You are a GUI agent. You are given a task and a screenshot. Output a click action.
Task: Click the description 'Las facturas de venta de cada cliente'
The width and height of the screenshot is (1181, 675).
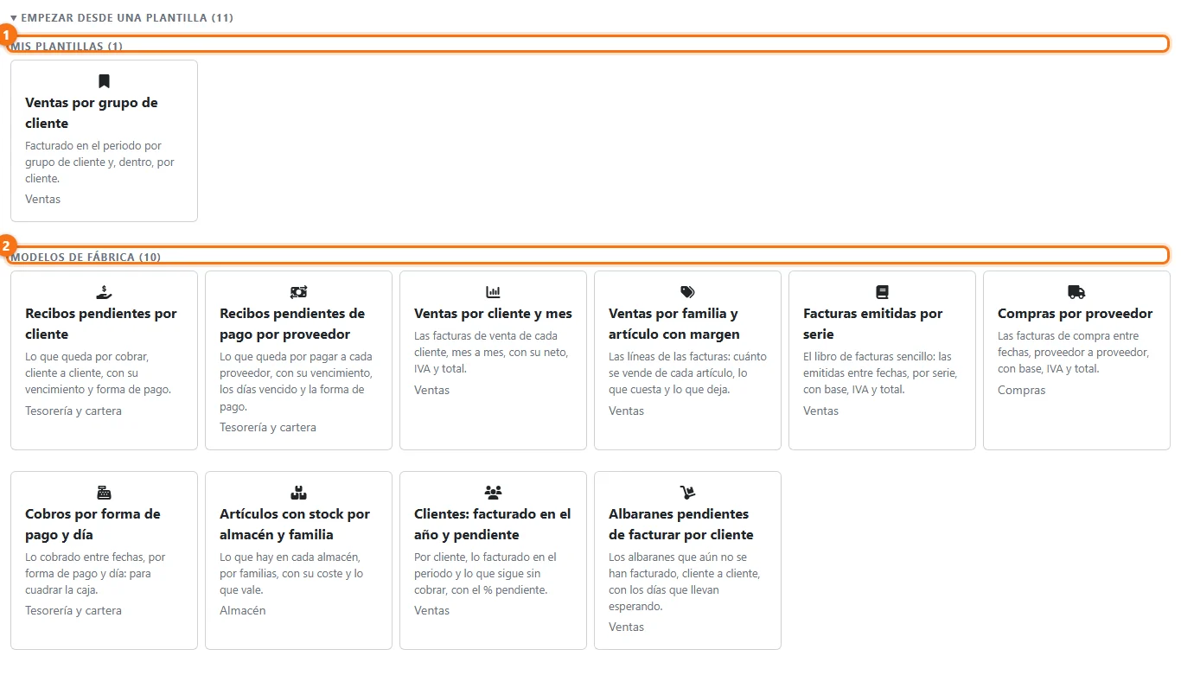pyautogui.click(x=489, y=352)
